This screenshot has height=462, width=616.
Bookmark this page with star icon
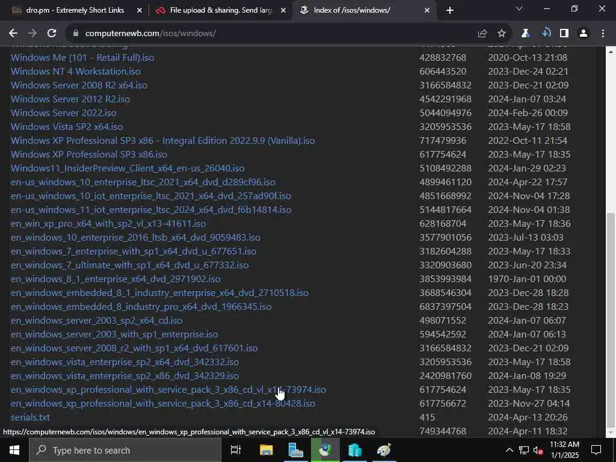[501, 34]
